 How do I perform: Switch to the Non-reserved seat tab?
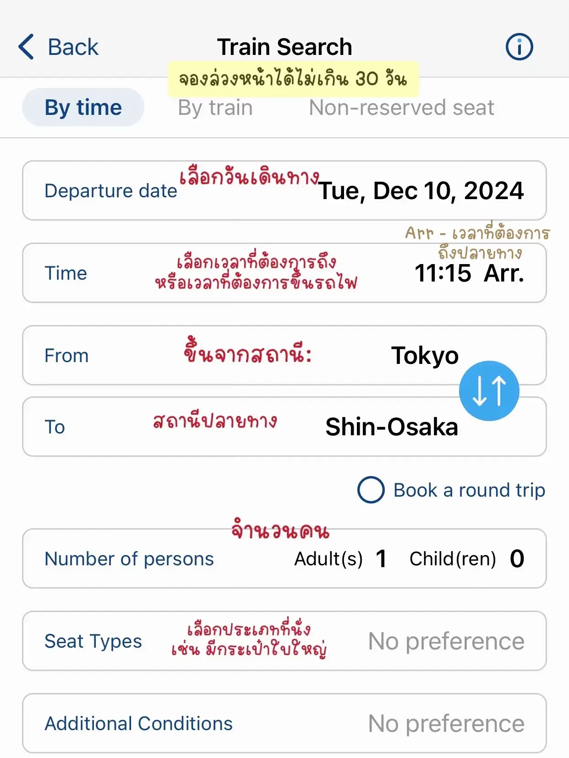[x=401, y=108]
